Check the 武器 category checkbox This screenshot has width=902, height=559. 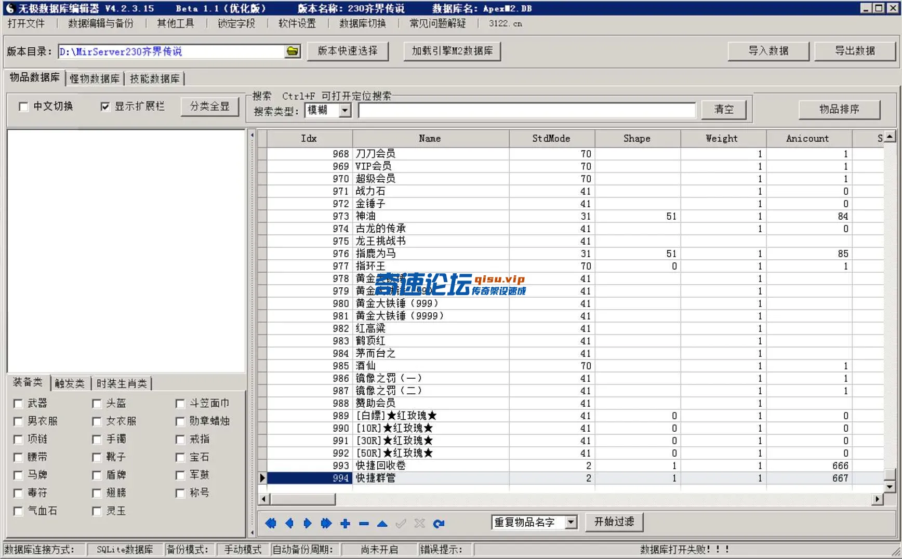tap(18, 404)
